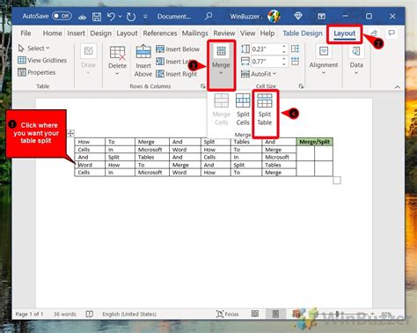Click Distribute Columns icon
The image size is (417, 333).
pos(295,61)
